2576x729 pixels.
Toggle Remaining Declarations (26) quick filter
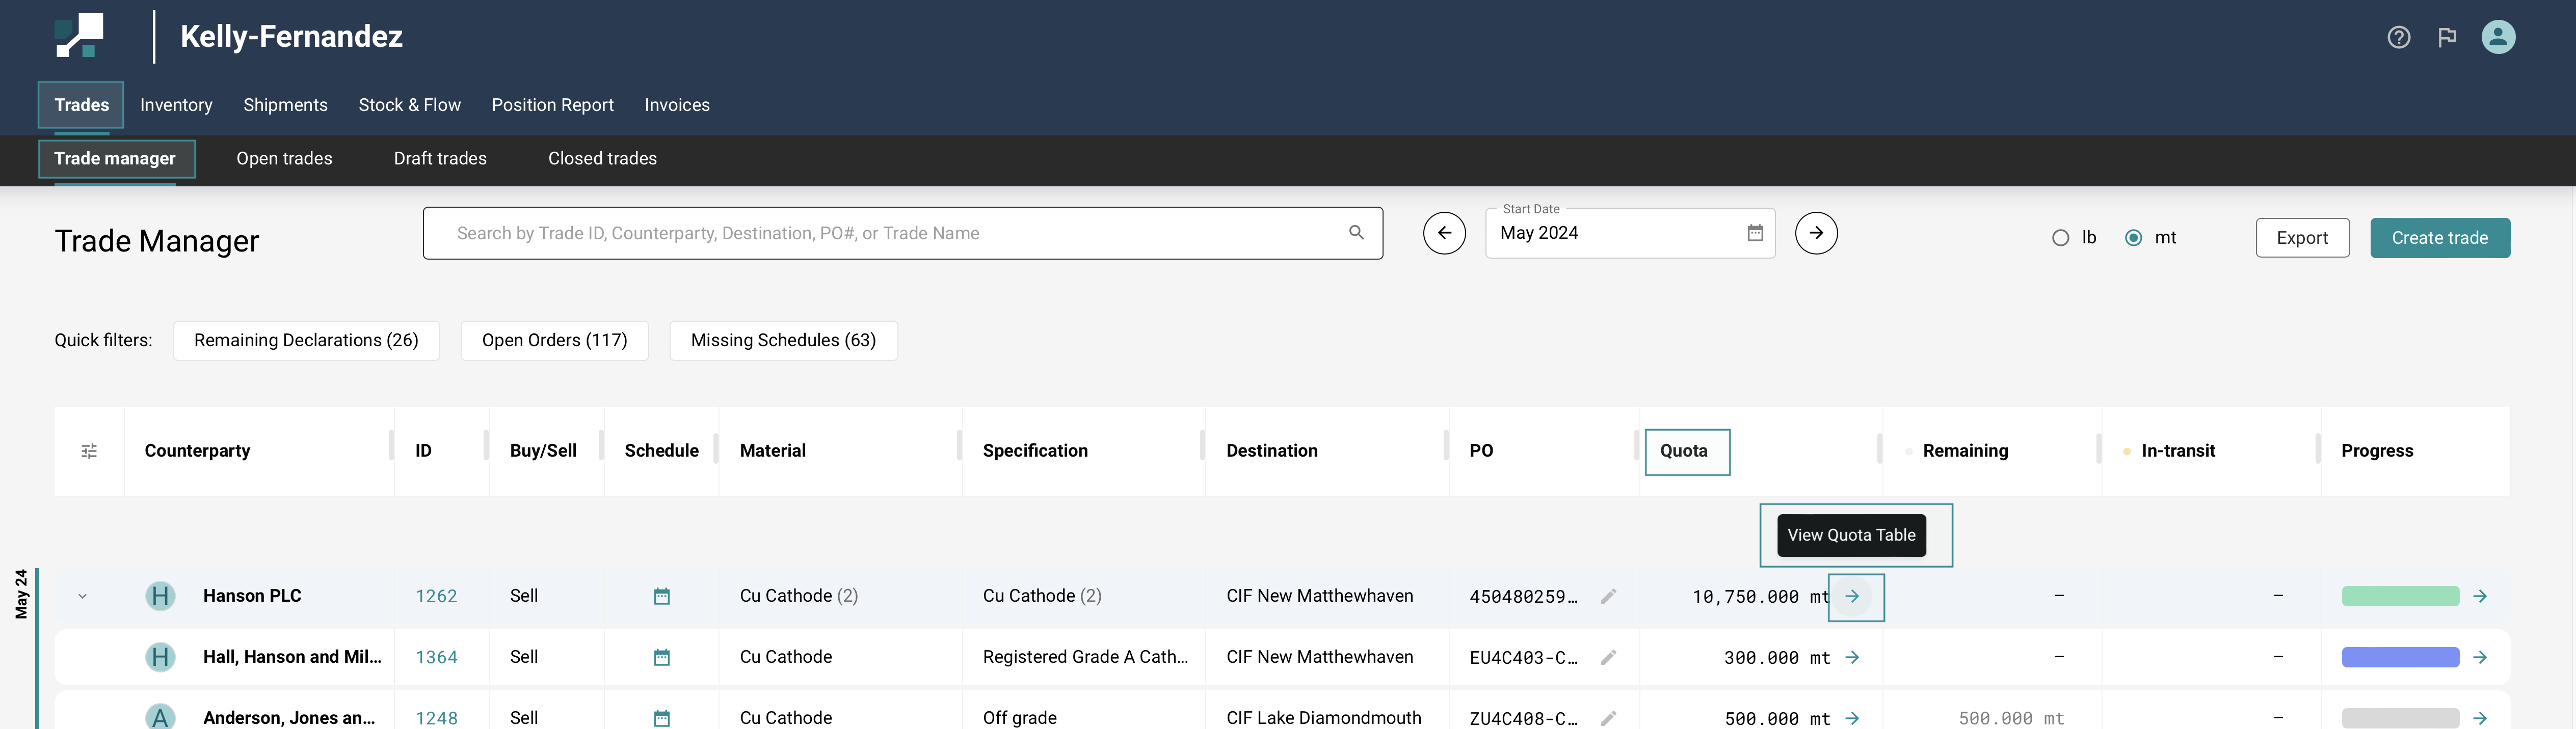(x=306, y=341)
